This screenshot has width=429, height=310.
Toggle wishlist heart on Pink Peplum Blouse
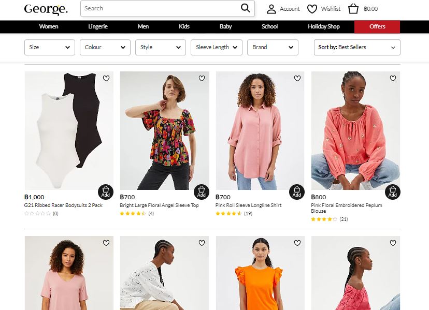coord(393,79)
